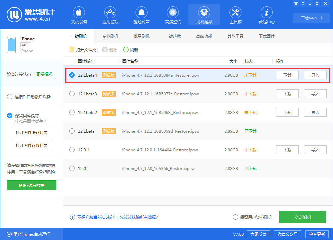Click the iPhone device thumbnail in sidebar
This screenshot has height=240, width=333.
coord(11,44)
